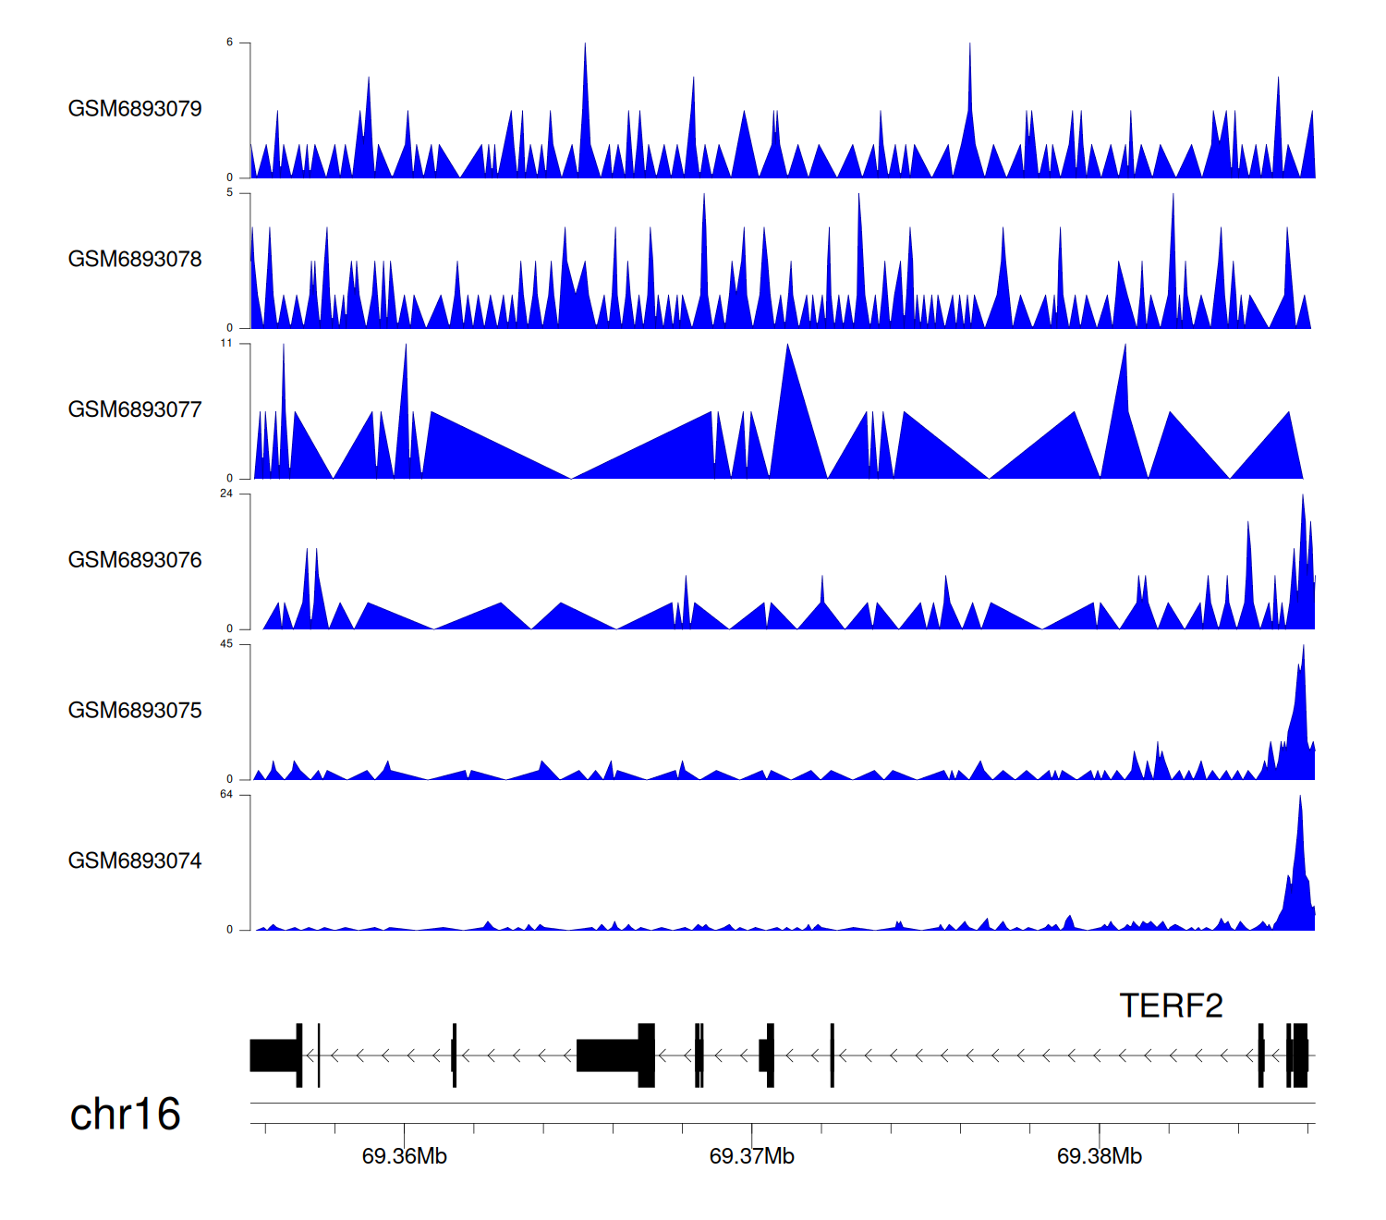Click the GSM6893079 track label
This screenshot has width=1386, height=1220.
(x=135, y=109)
